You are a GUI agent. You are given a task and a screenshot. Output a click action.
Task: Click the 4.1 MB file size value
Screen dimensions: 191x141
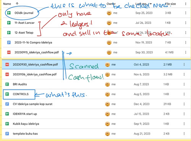point(169,52)
